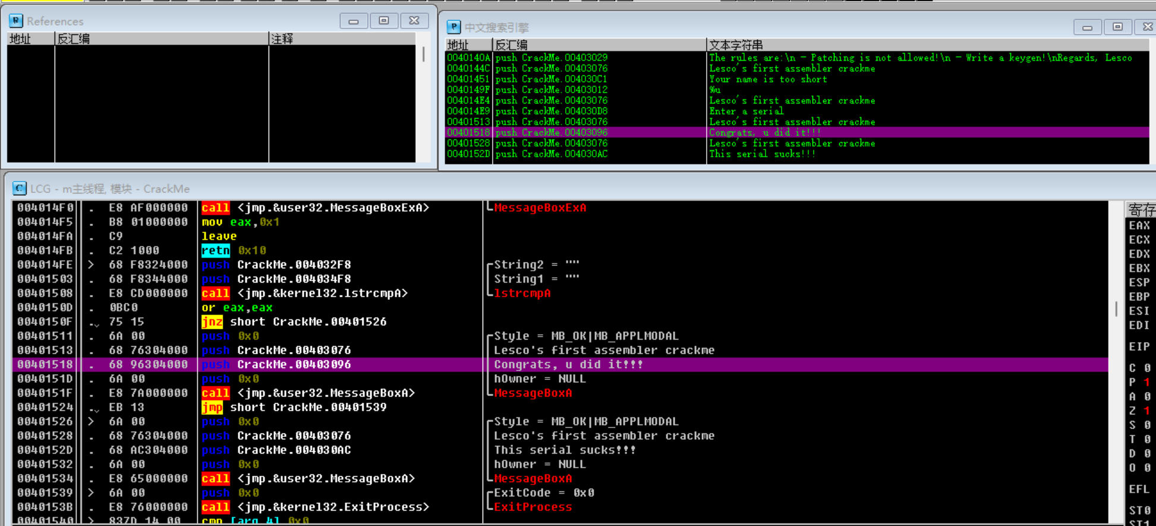Select search result row at address 0040144C
This screenshot has width=1156, height=526.
coord(796,68)
